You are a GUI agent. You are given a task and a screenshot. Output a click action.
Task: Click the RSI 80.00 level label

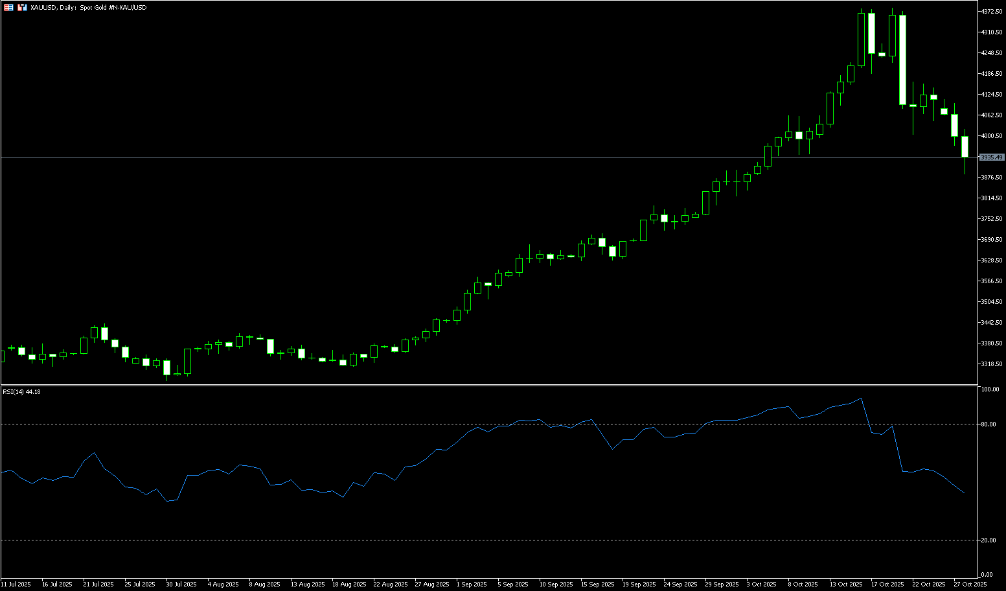pos(989,424)
